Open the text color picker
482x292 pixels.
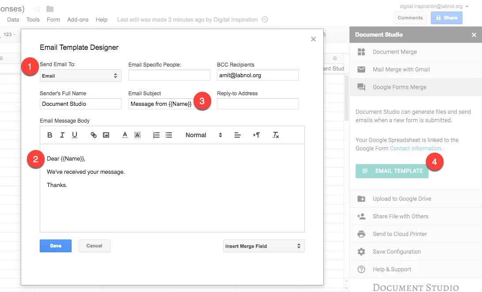[x=124, y=135]
